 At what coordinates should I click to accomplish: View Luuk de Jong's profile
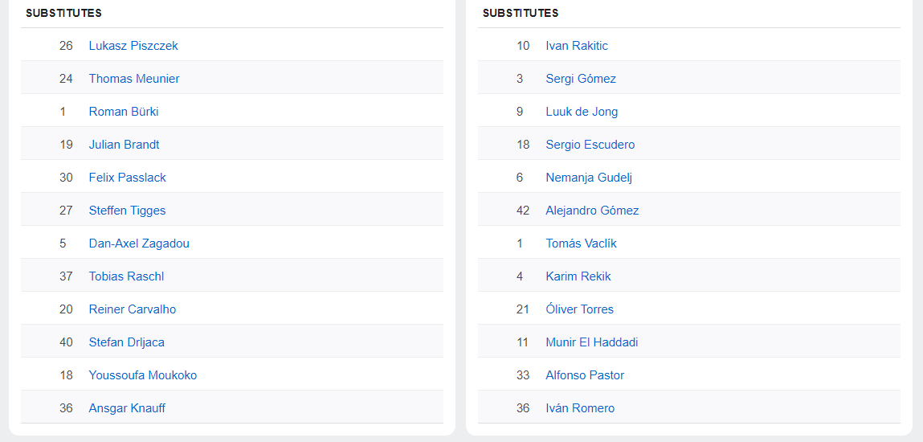(582, 112)
